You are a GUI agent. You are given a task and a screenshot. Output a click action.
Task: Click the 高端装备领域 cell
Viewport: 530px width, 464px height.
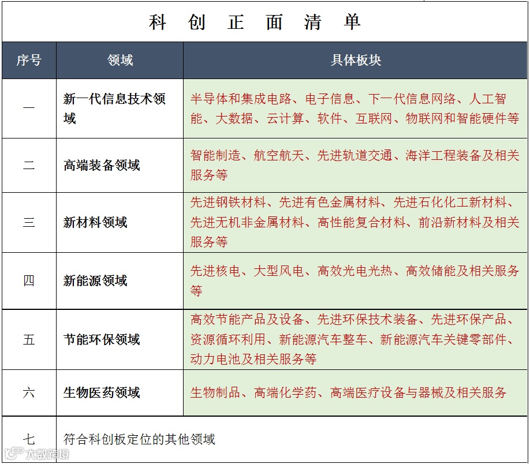(120, 165)
